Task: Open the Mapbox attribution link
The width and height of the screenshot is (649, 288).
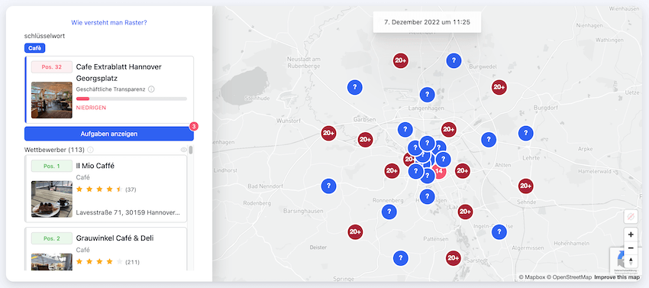Action: point(531,277)
